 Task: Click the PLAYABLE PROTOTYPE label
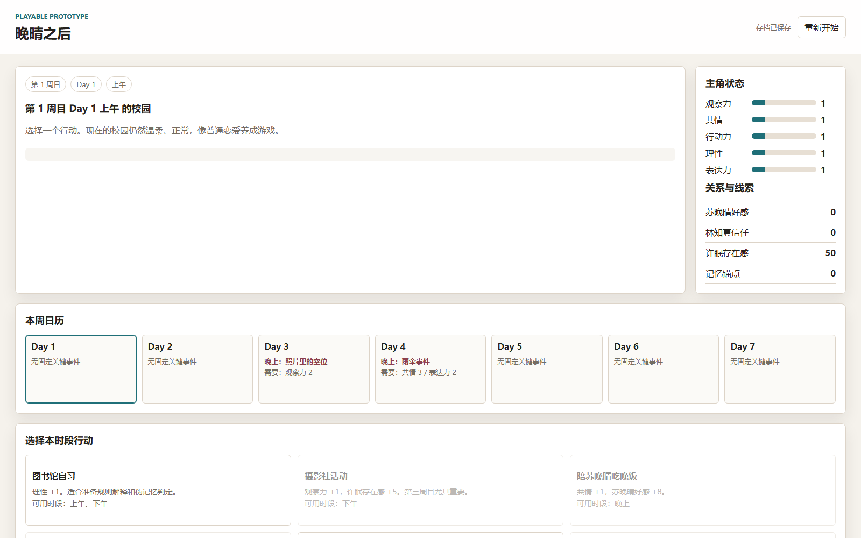click(52, 16)
